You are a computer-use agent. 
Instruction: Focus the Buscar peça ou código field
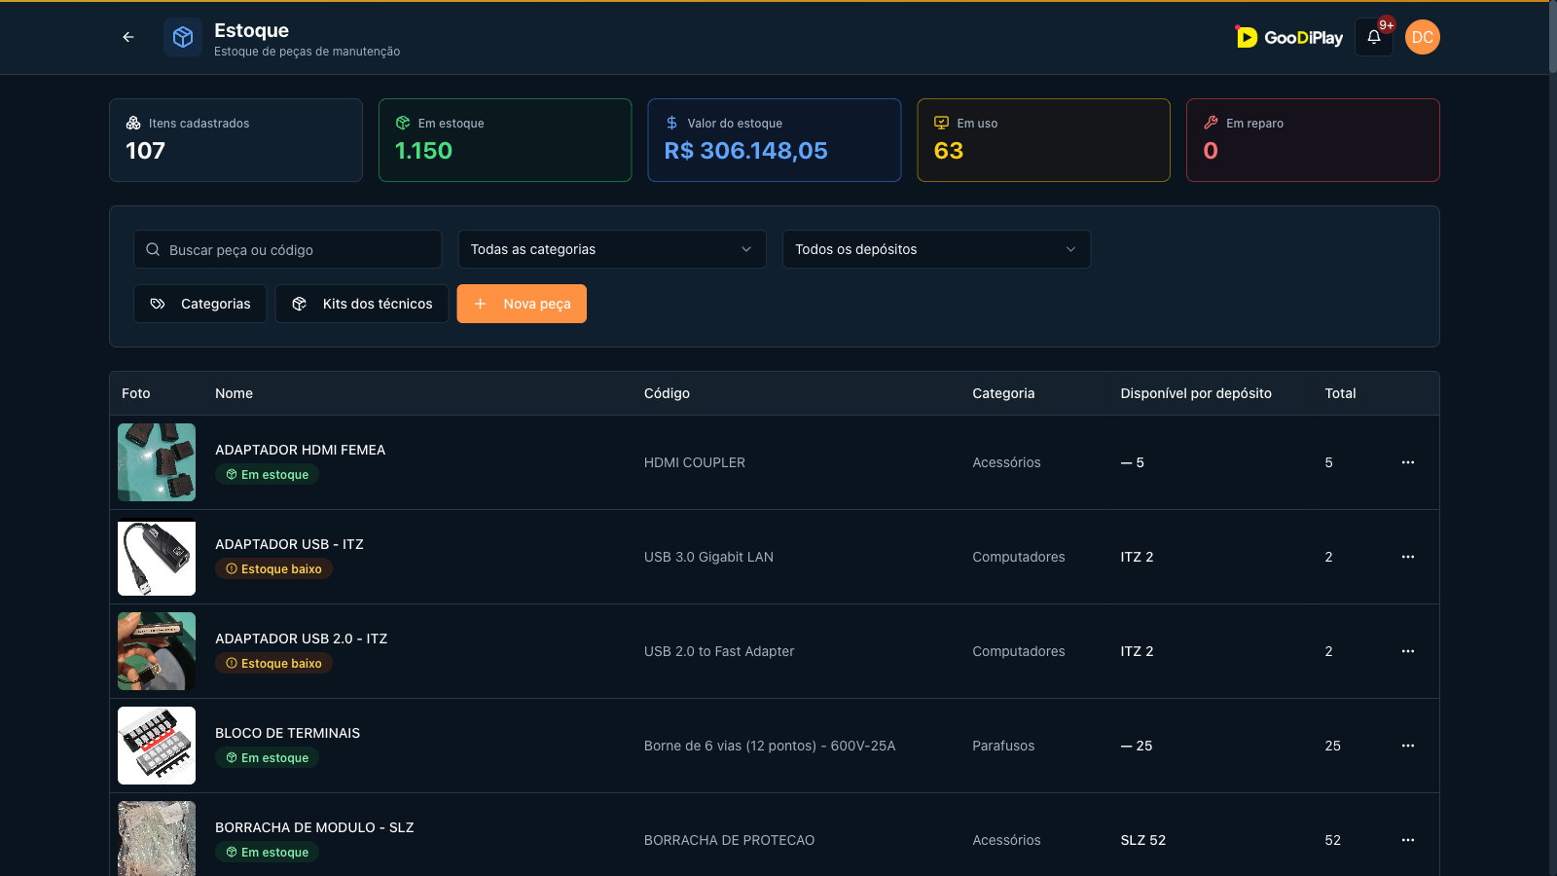click(288, 249)
